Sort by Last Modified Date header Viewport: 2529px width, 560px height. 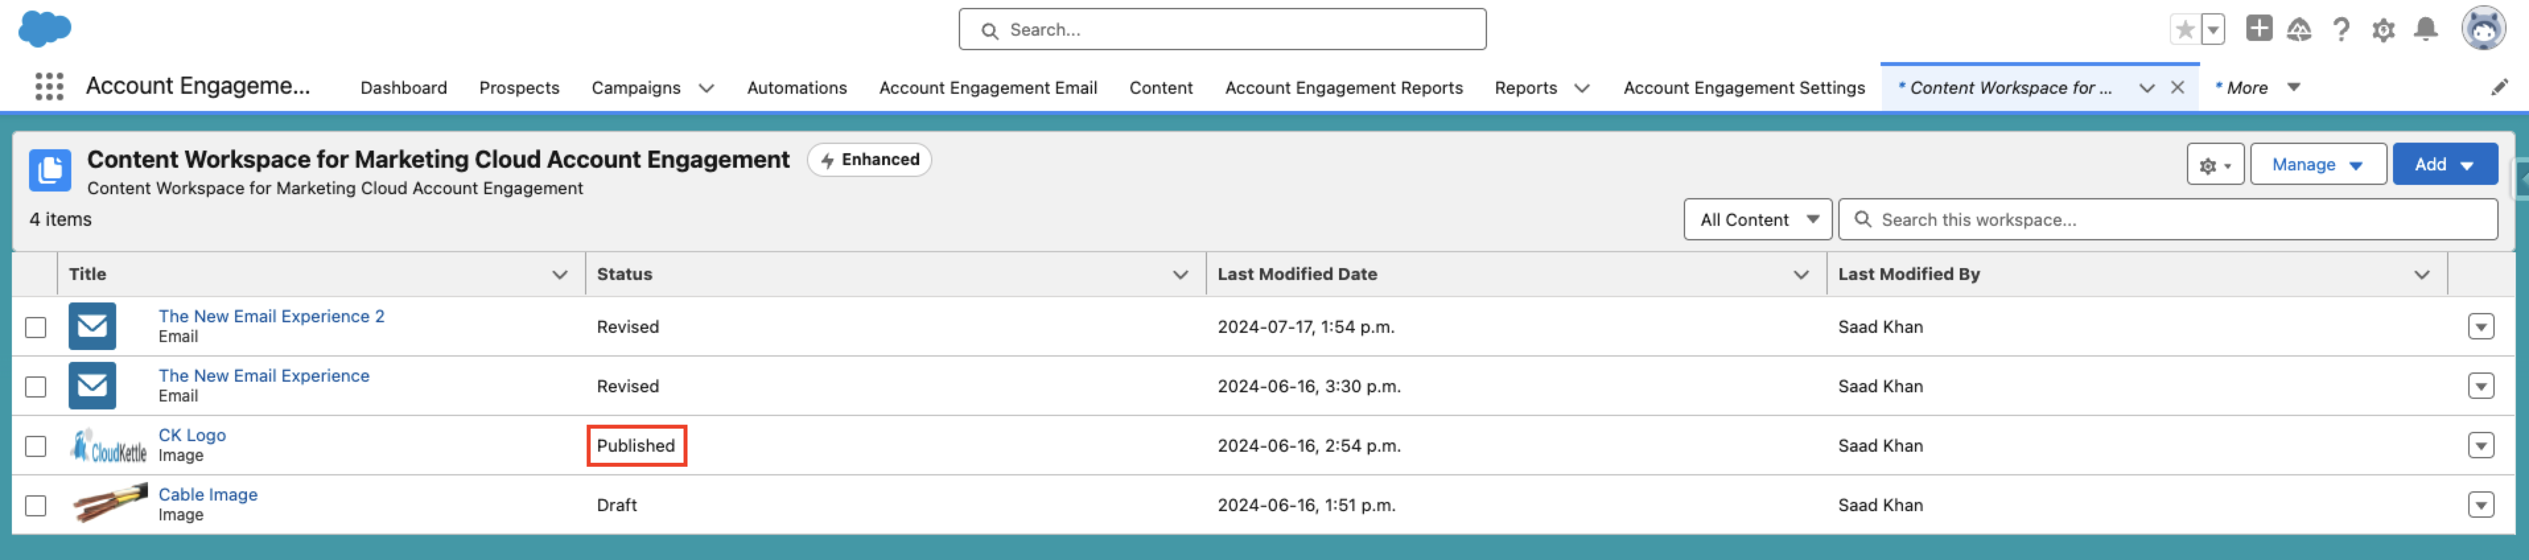pos(1297,274)
